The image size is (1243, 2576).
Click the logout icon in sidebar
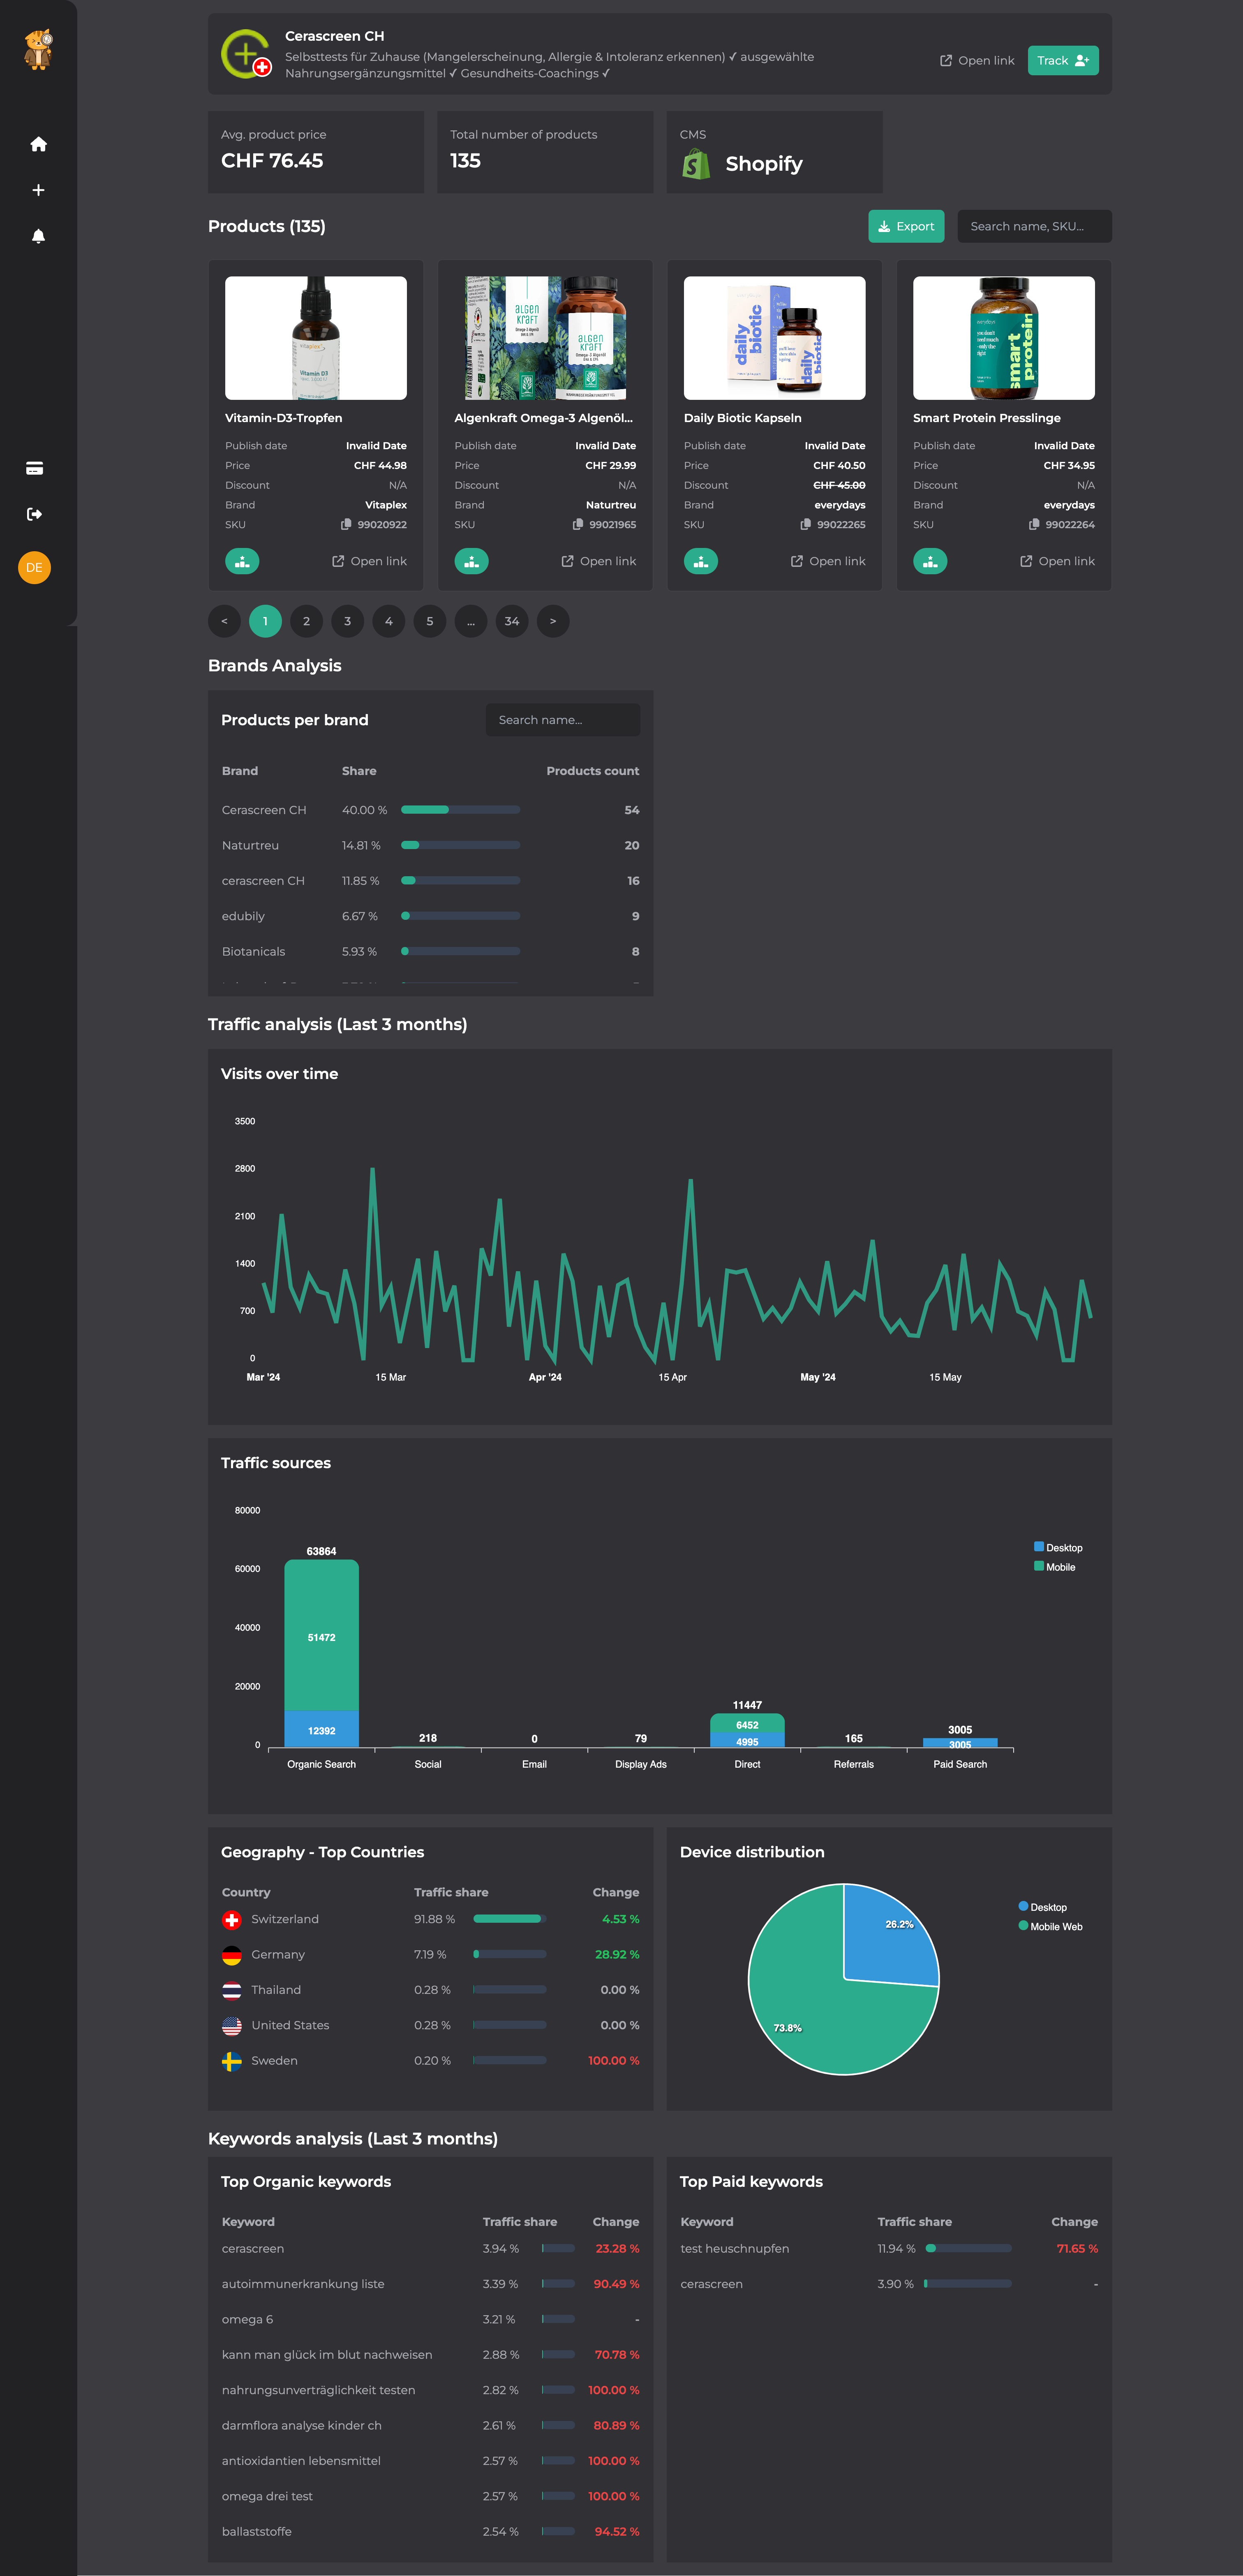tap(34, 514)
